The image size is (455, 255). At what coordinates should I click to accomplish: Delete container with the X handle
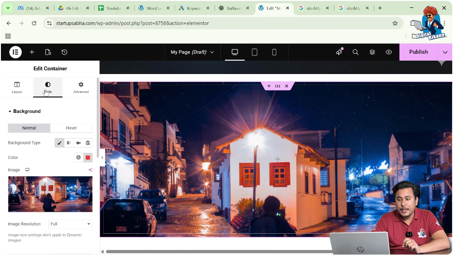coord(287,86)
